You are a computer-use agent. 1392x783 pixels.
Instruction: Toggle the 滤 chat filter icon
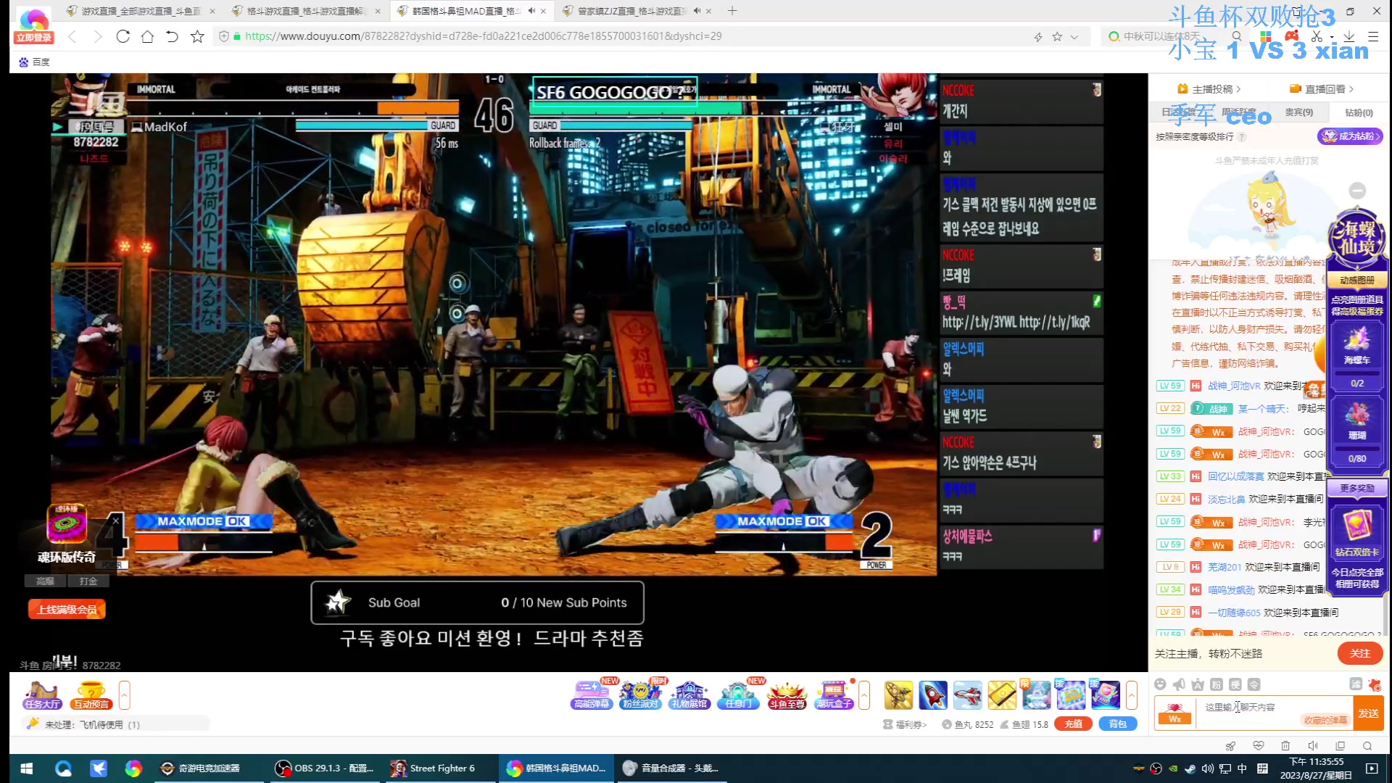click(1356, 684)
